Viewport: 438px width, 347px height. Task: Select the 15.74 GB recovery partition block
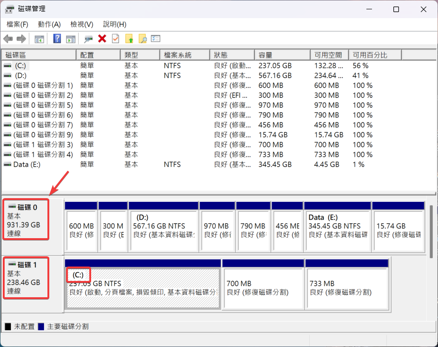pos(398,227)
